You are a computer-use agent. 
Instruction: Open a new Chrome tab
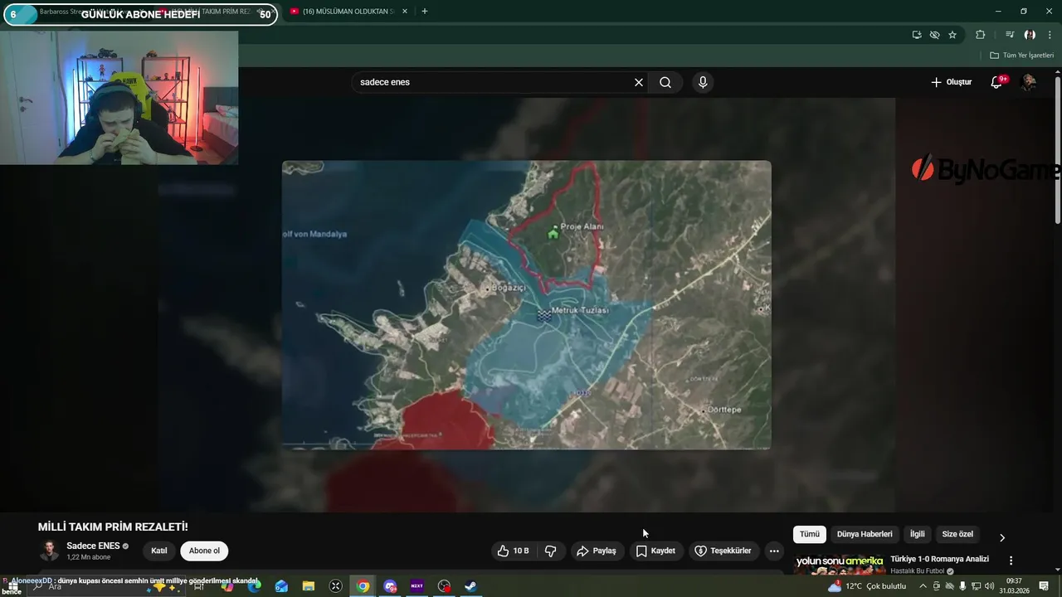pyautogui.click(x=425, y=12)
